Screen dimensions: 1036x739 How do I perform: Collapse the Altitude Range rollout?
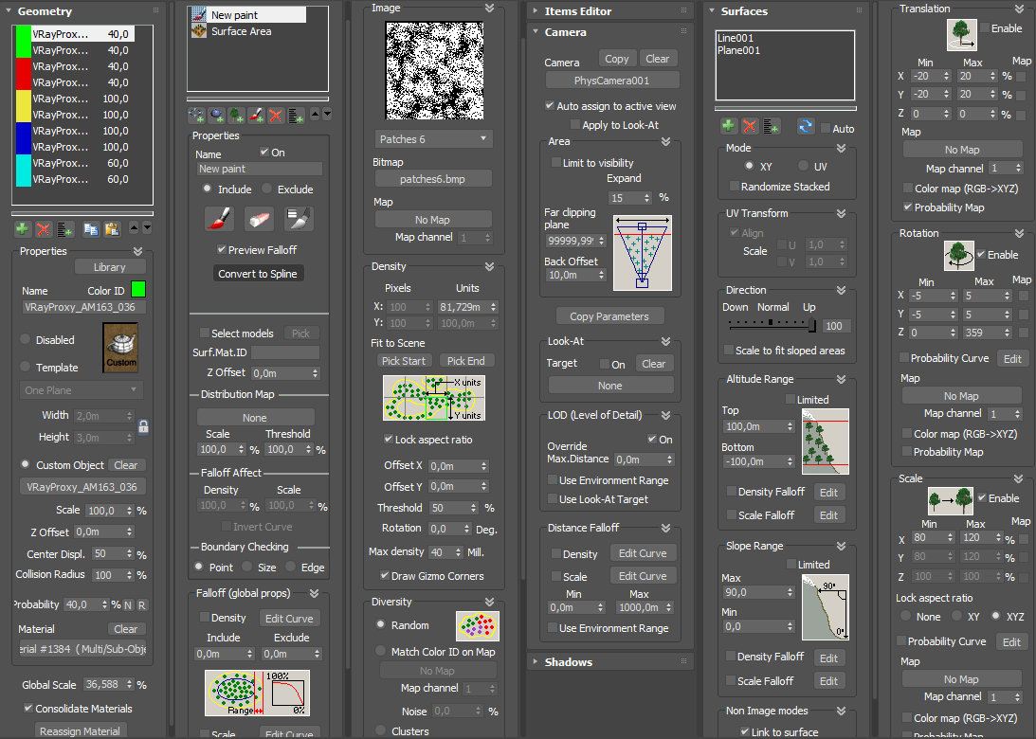coord(841,379)
